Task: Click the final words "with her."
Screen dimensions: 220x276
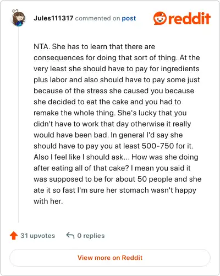Action: point(48,201)
